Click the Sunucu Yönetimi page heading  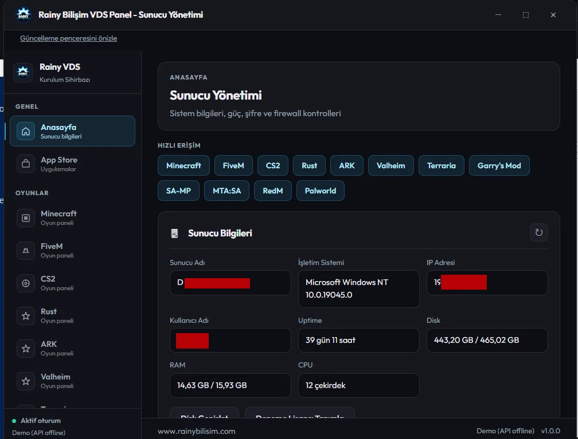point(216,96)
